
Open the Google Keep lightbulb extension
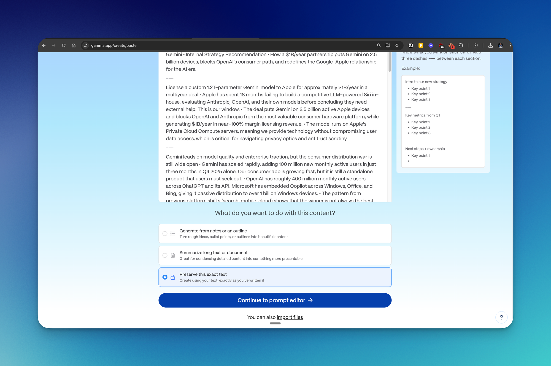(421, 45)
